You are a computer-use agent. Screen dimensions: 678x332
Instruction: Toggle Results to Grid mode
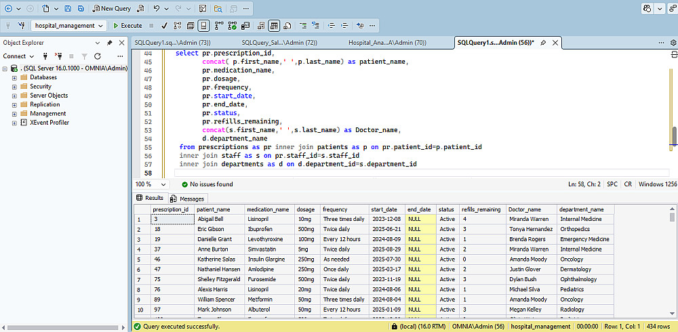point(274,26)
